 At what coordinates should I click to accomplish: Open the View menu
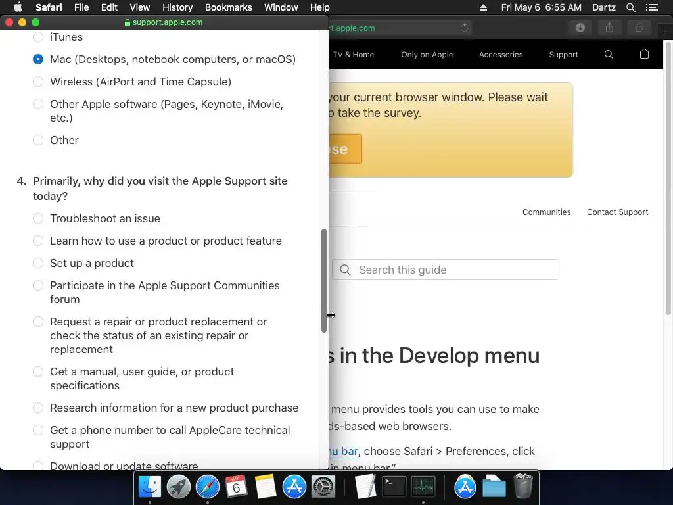tap(139, 7)
